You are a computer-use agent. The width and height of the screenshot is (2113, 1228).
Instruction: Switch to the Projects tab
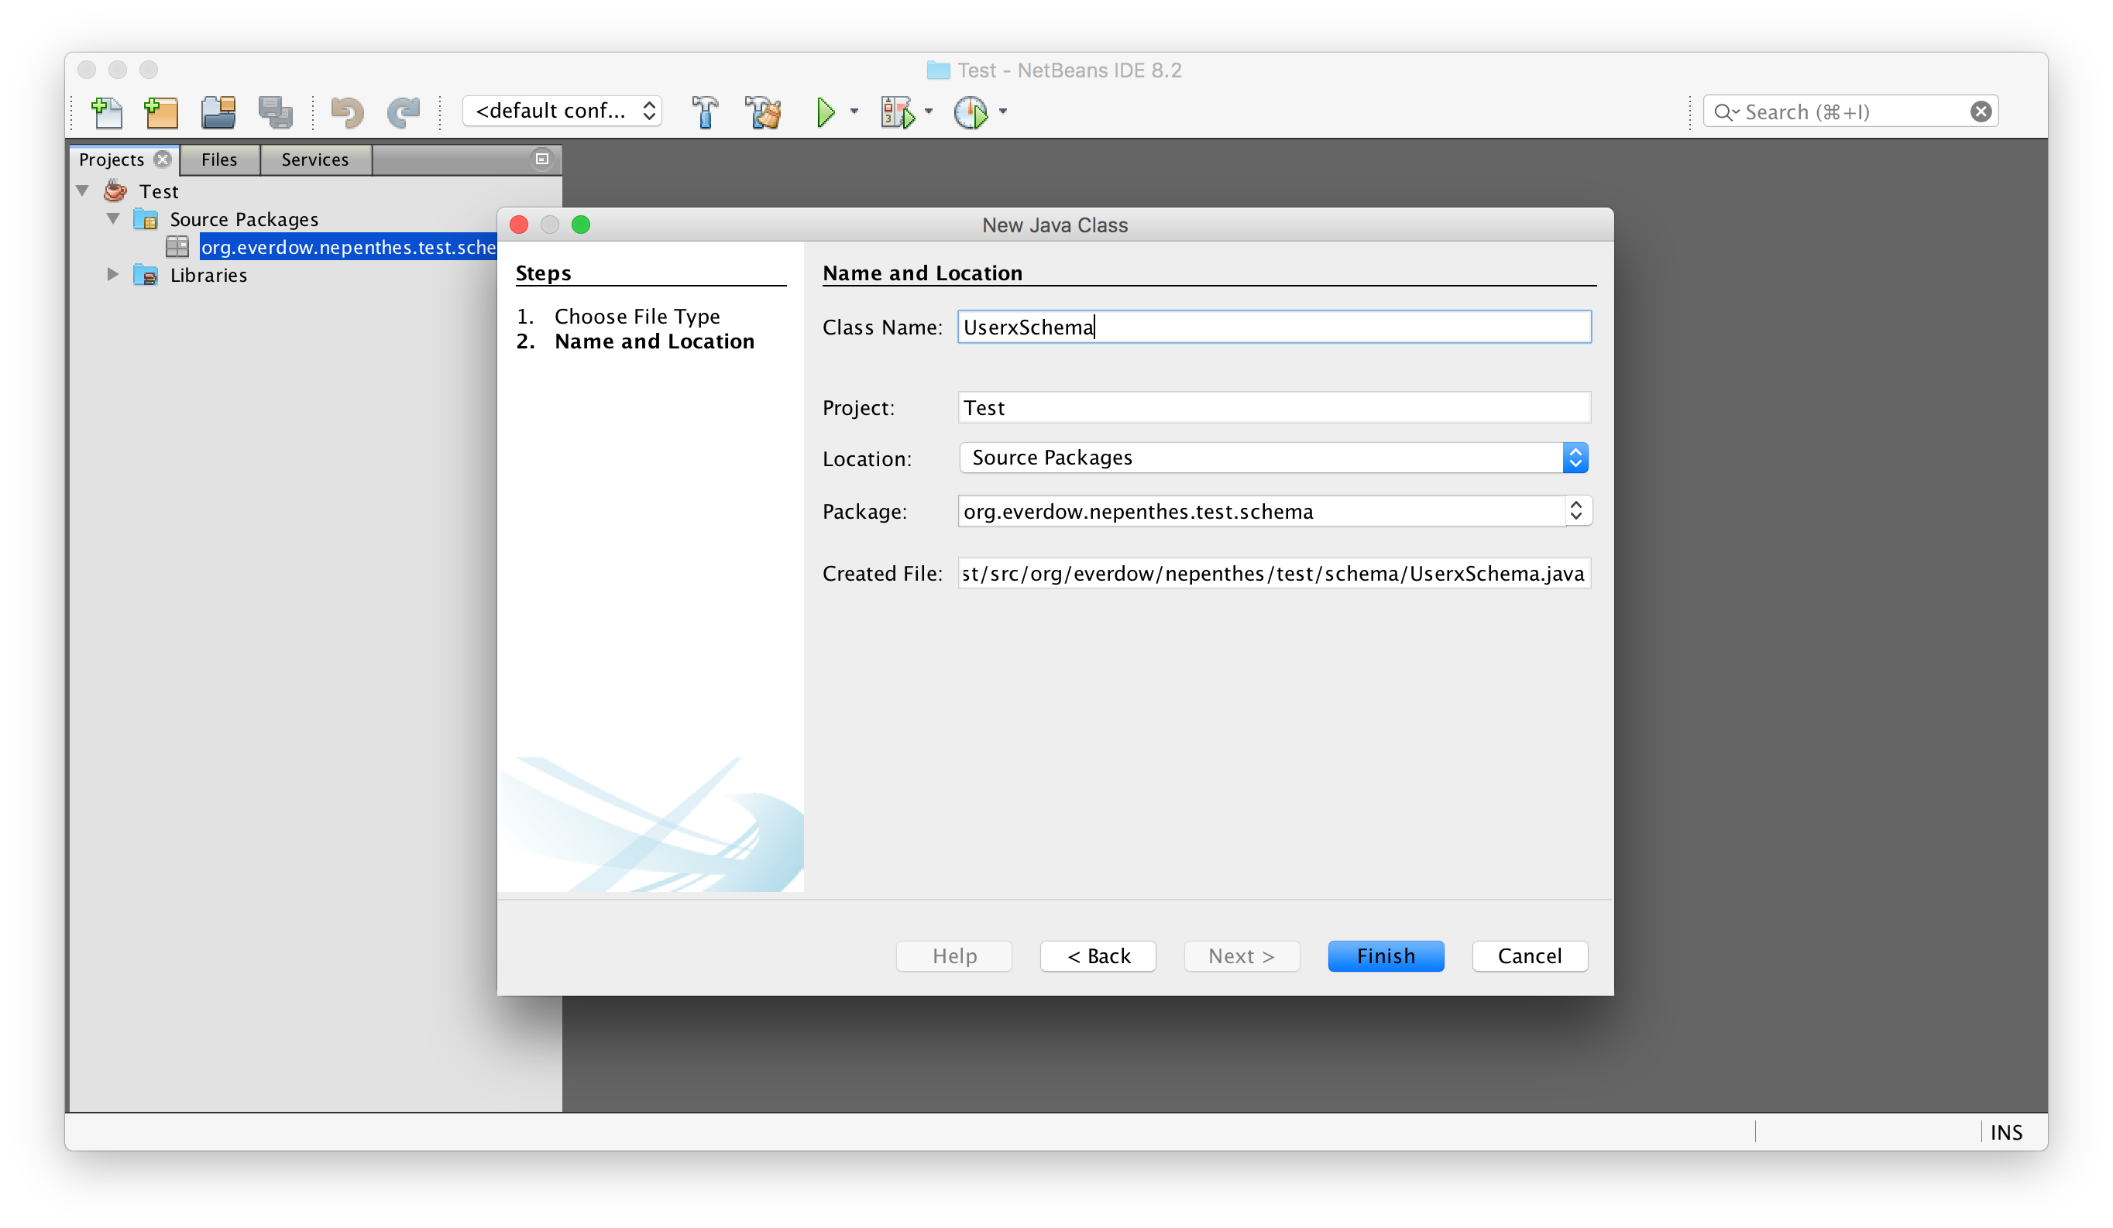point(112,160)
